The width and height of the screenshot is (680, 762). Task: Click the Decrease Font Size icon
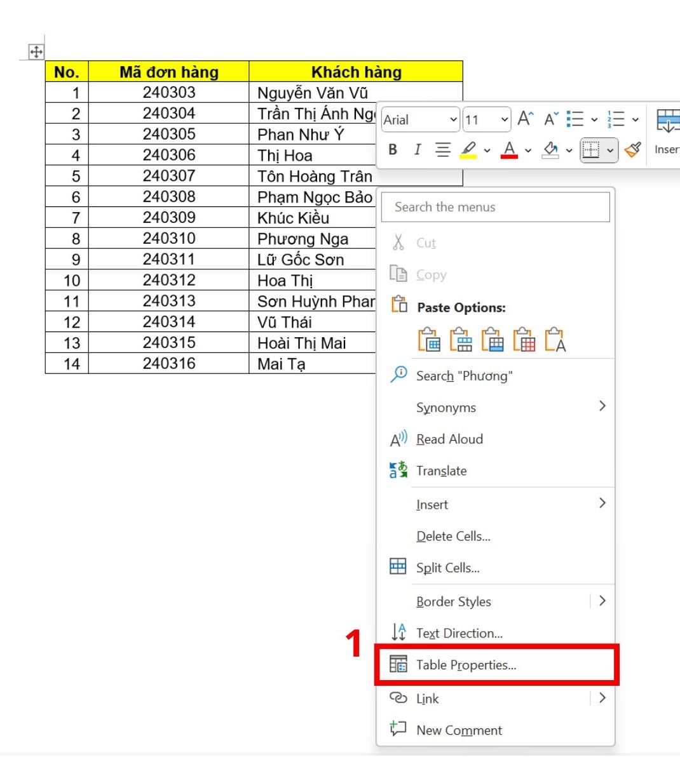[x=551, y=119]
